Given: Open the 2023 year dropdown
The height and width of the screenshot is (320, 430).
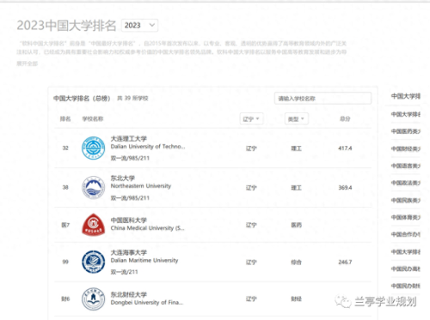Looking at the screenshot, I should [x=139, y=26].
